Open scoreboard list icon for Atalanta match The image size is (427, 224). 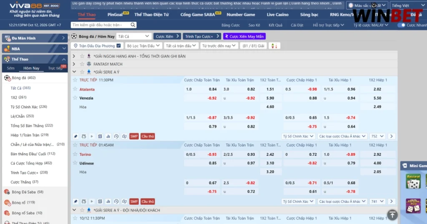coord(100,136)
